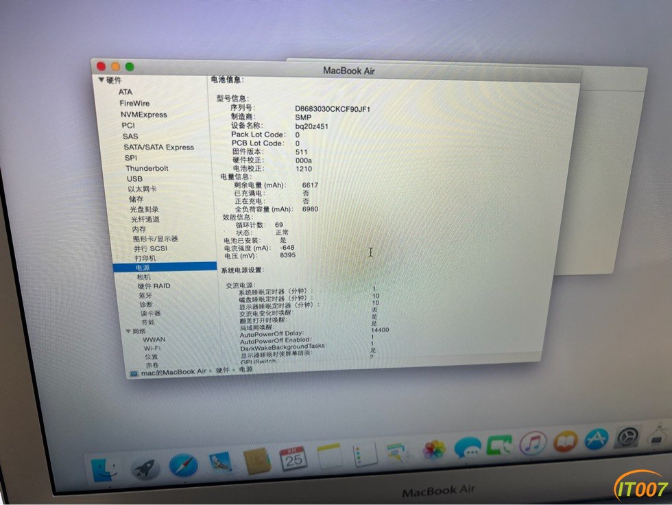
Task: Click 电源 segment in bottom path bar
Action: [246, 369]
